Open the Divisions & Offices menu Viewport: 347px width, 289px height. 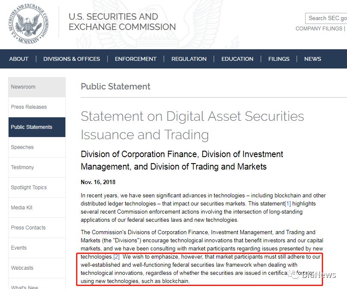pyautogui.click(x=71, y=59)
